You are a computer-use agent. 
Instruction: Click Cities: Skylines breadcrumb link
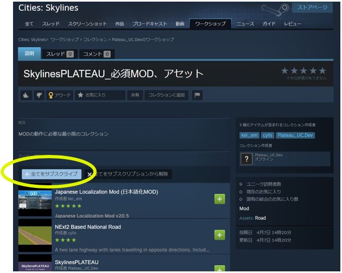point(33,40)
